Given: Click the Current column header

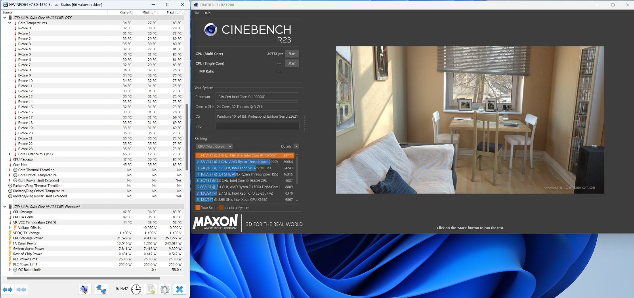Looking at the screenshot, I should 126,12.
